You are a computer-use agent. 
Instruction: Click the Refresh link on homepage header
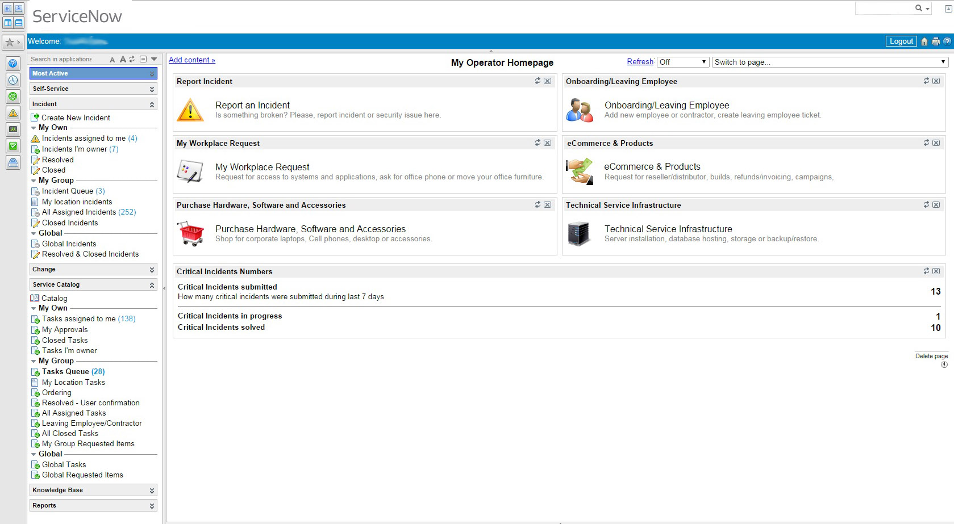[640, 61]
